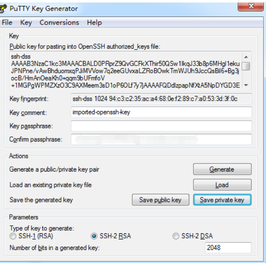Viewport: 266px width, 263px height.
Task: Choose the SSH-2 DSA key type
Action: [176, 236]
